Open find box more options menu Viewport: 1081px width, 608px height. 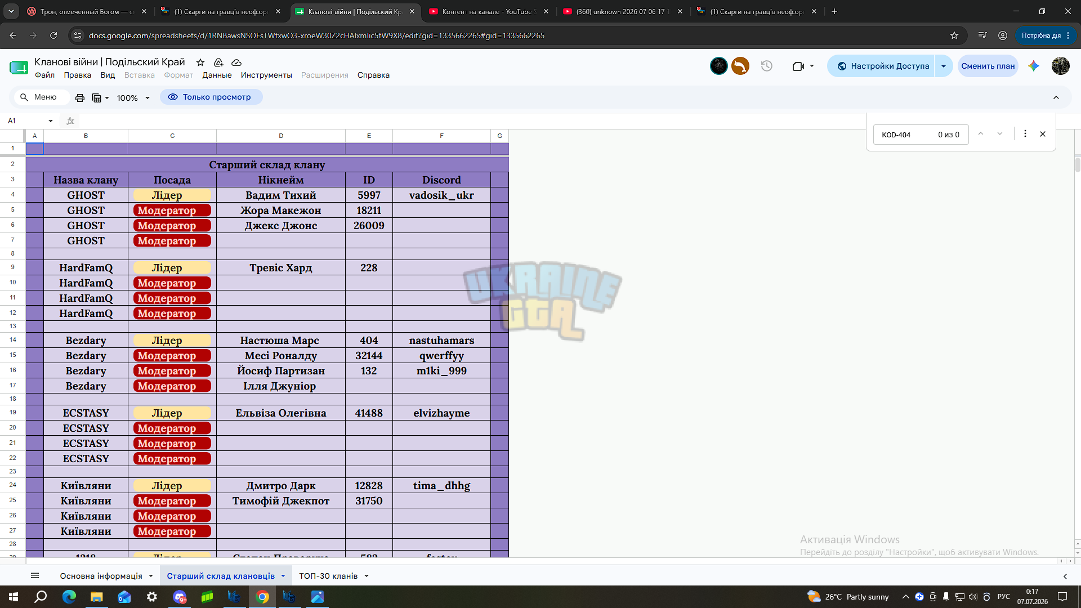[1025, 134]
